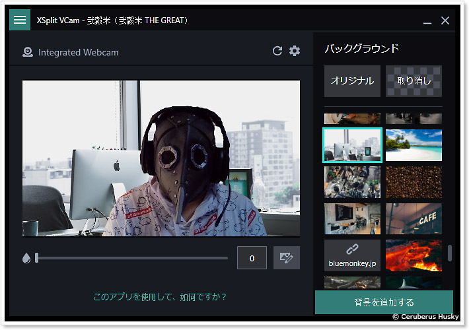Open the background image edit button
Viewport: 469px width, 330px height.
click(287, 257)
